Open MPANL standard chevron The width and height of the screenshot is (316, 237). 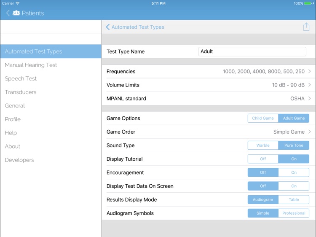point(310,98)
